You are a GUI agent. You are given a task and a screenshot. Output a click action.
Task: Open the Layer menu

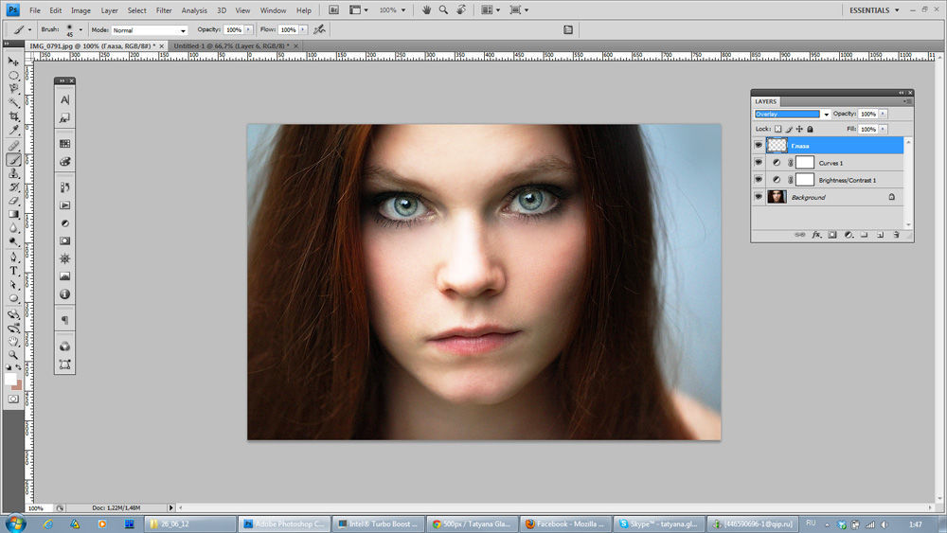(x=109, y=10)
